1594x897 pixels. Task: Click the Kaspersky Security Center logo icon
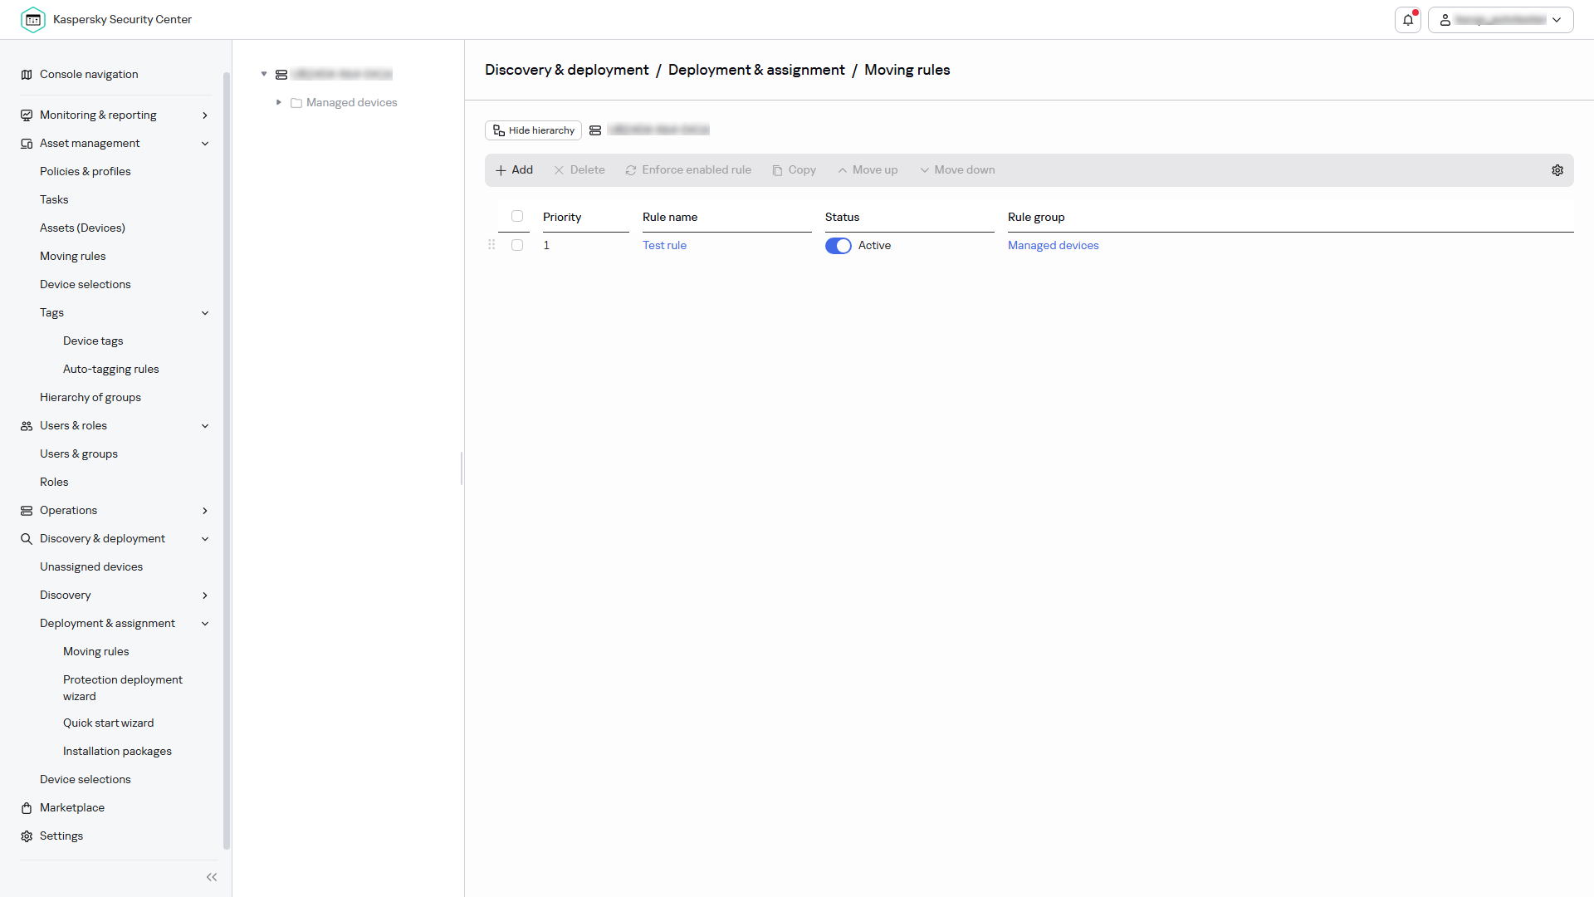tap(33, 19)
